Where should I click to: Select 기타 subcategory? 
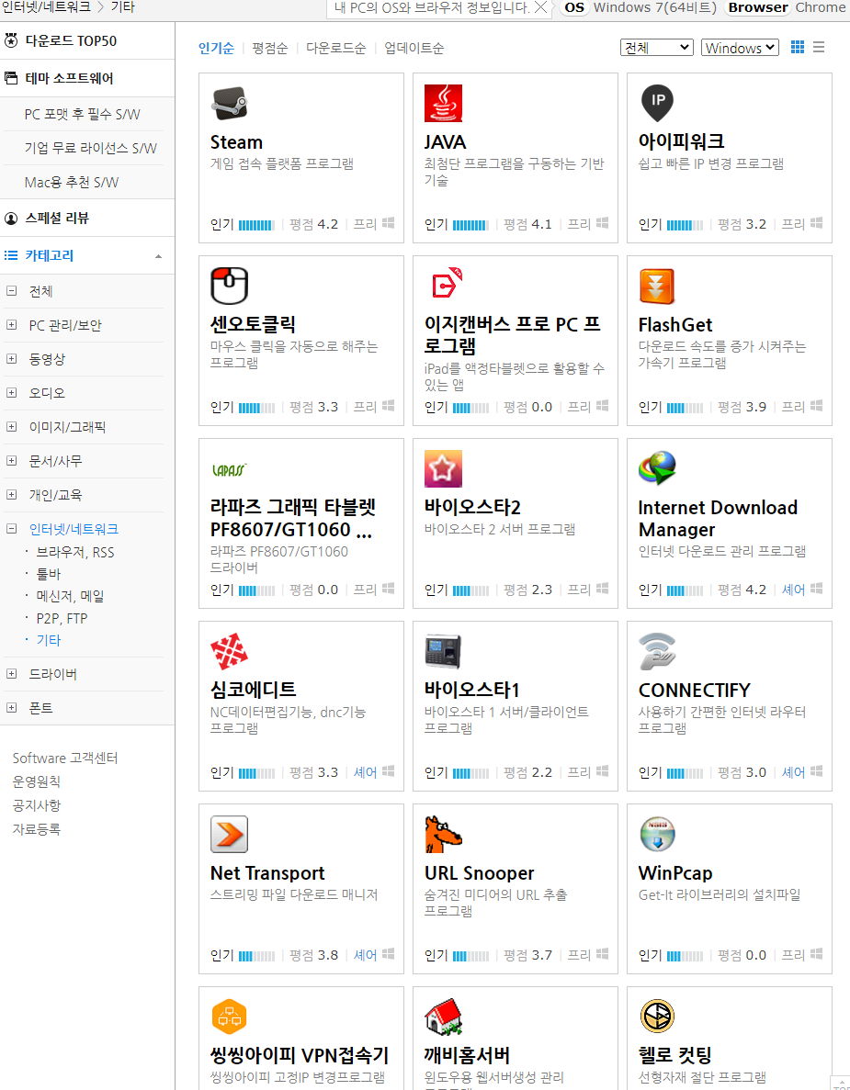click(49, 640)
